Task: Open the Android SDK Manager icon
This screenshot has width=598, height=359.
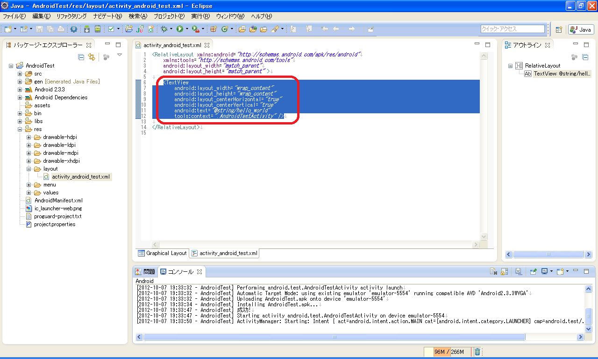Action: (87, 29)
